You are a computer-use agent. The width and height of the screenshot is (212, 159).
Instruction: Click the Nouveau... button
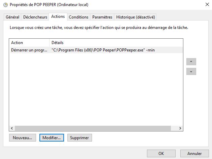click(23, 138)
